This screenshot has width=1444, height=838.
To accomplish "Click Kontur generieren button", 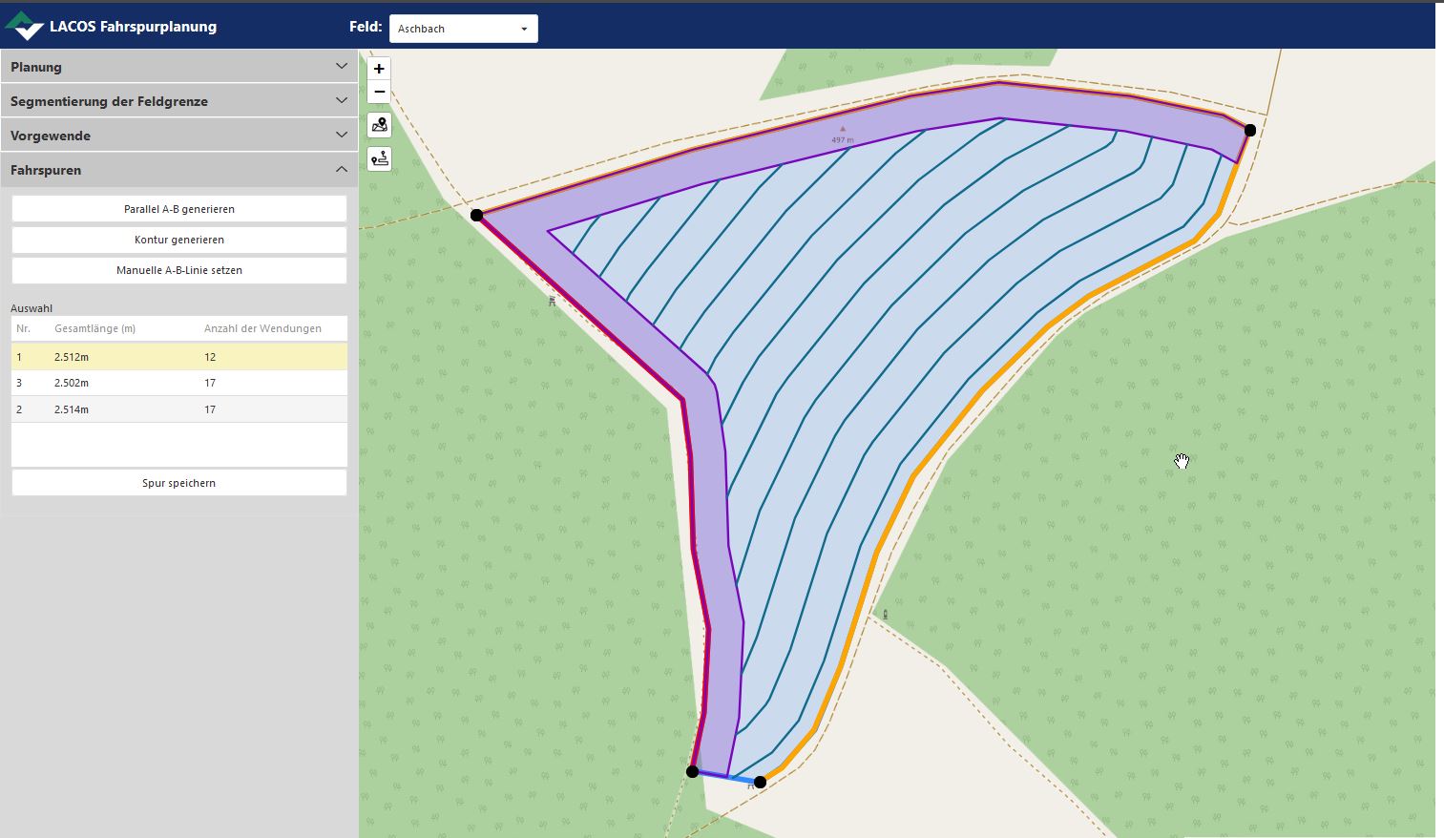I will (178, 240).
